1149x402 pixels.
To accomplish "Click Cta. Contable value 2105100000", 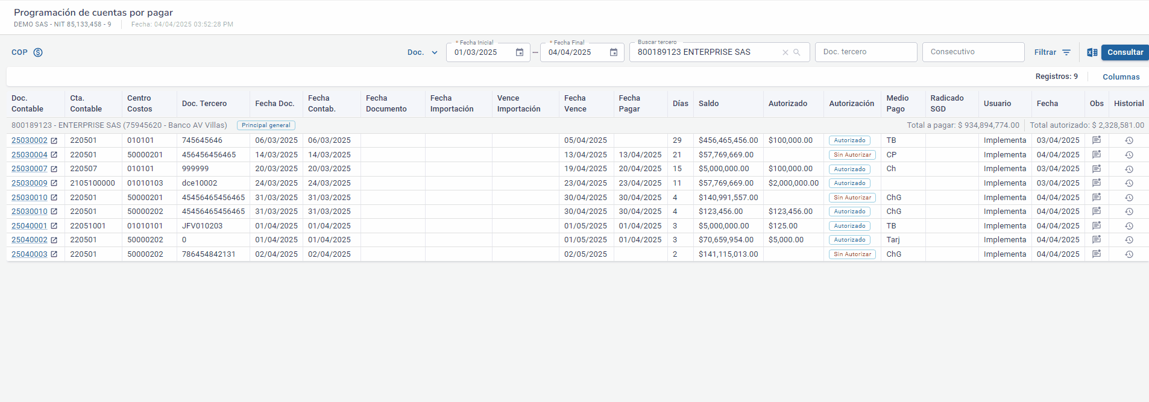I will pyautogui.click(x=92, y=183).
